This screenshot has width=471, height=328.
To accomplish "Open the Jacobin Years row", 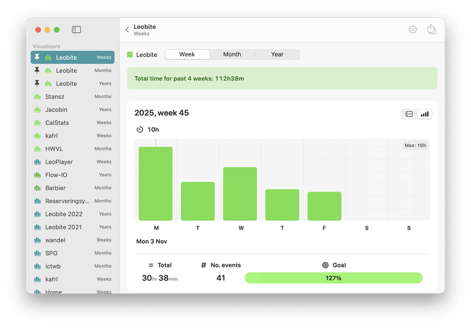I will (x=72, y=110).
